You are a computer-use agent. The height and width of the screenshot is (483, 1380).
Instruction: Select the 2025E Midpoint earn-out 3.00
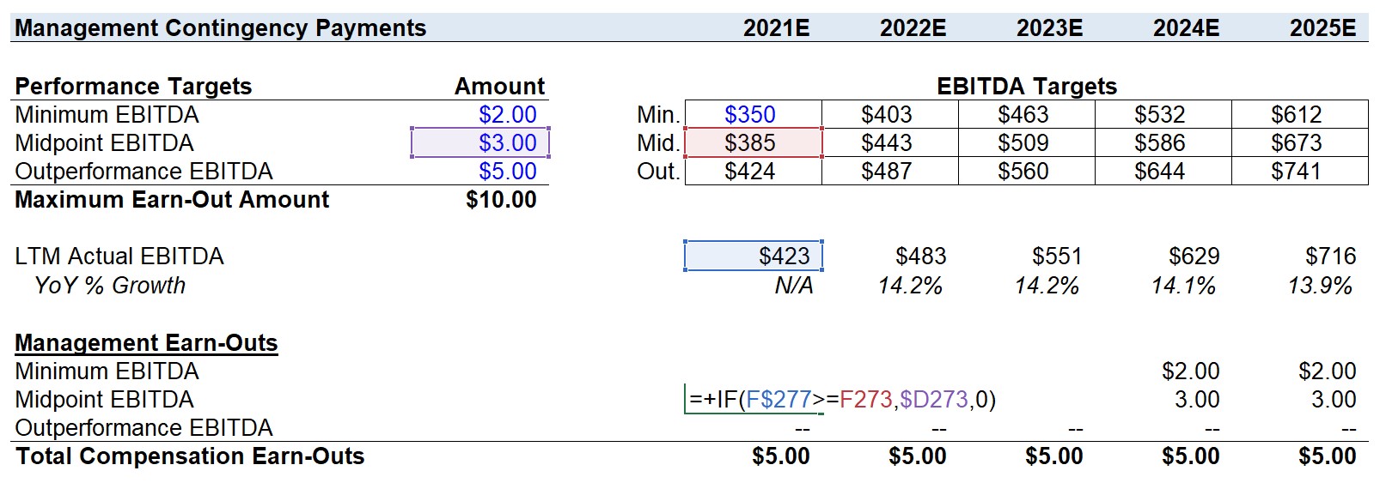[x=1334, y=399]
